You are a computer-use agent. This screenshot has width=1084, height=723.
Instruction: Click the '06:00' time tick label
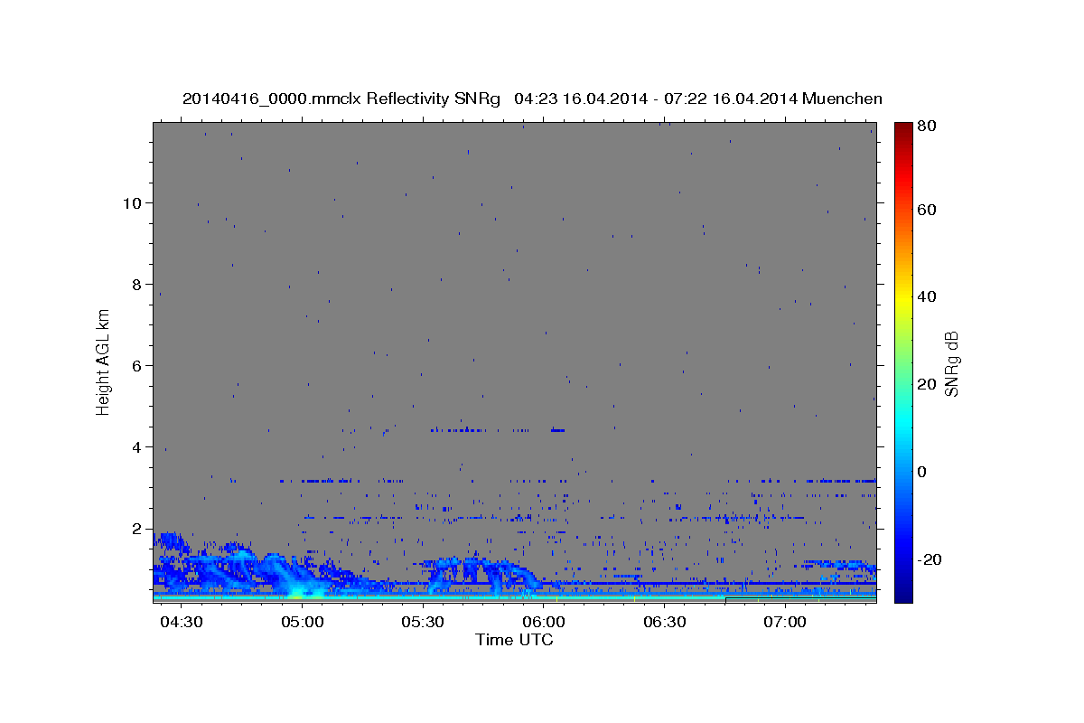click(x=544, y=623)
